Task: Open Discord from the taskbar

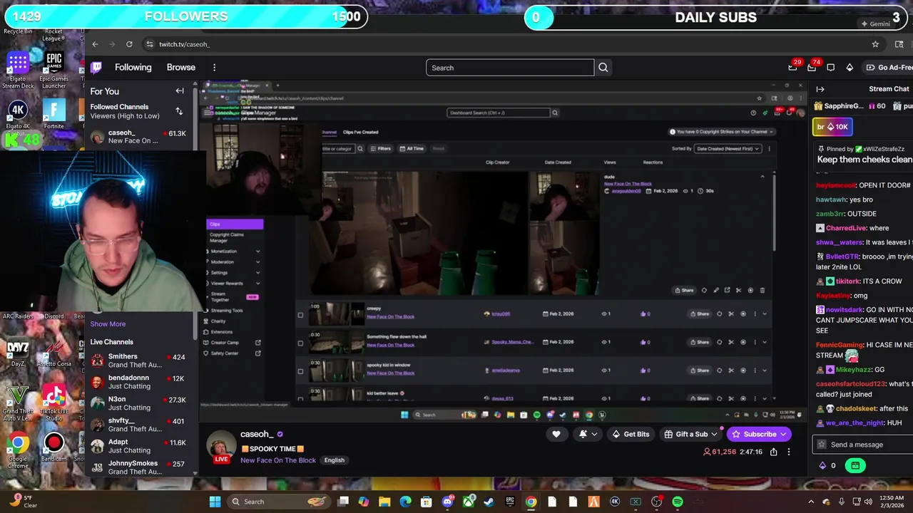Action: (x=447, y=502)
